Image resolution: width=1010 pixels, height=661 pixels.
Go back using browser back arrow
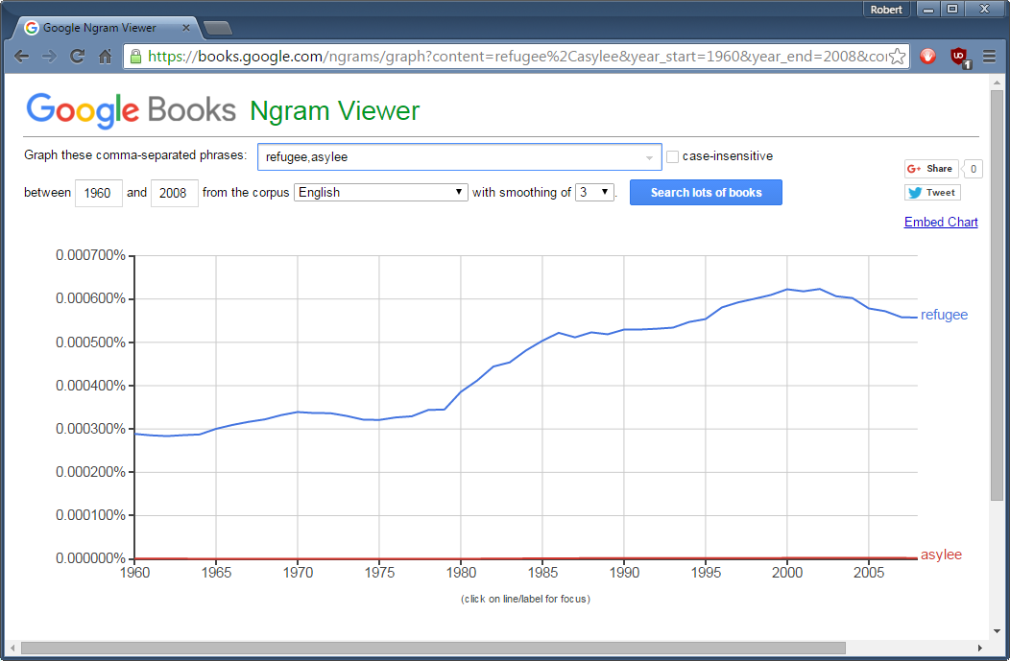[x=21, y=57]
